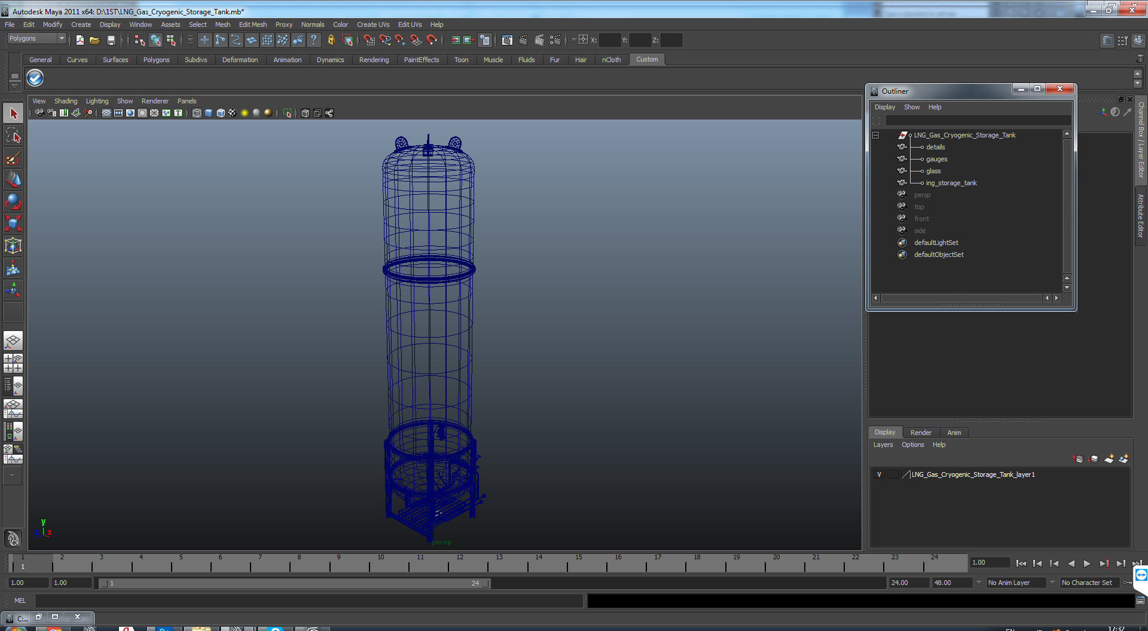The image size is (1148, 631).
Task: Choose the Move tool in toolbox
Action: point(13,179)
